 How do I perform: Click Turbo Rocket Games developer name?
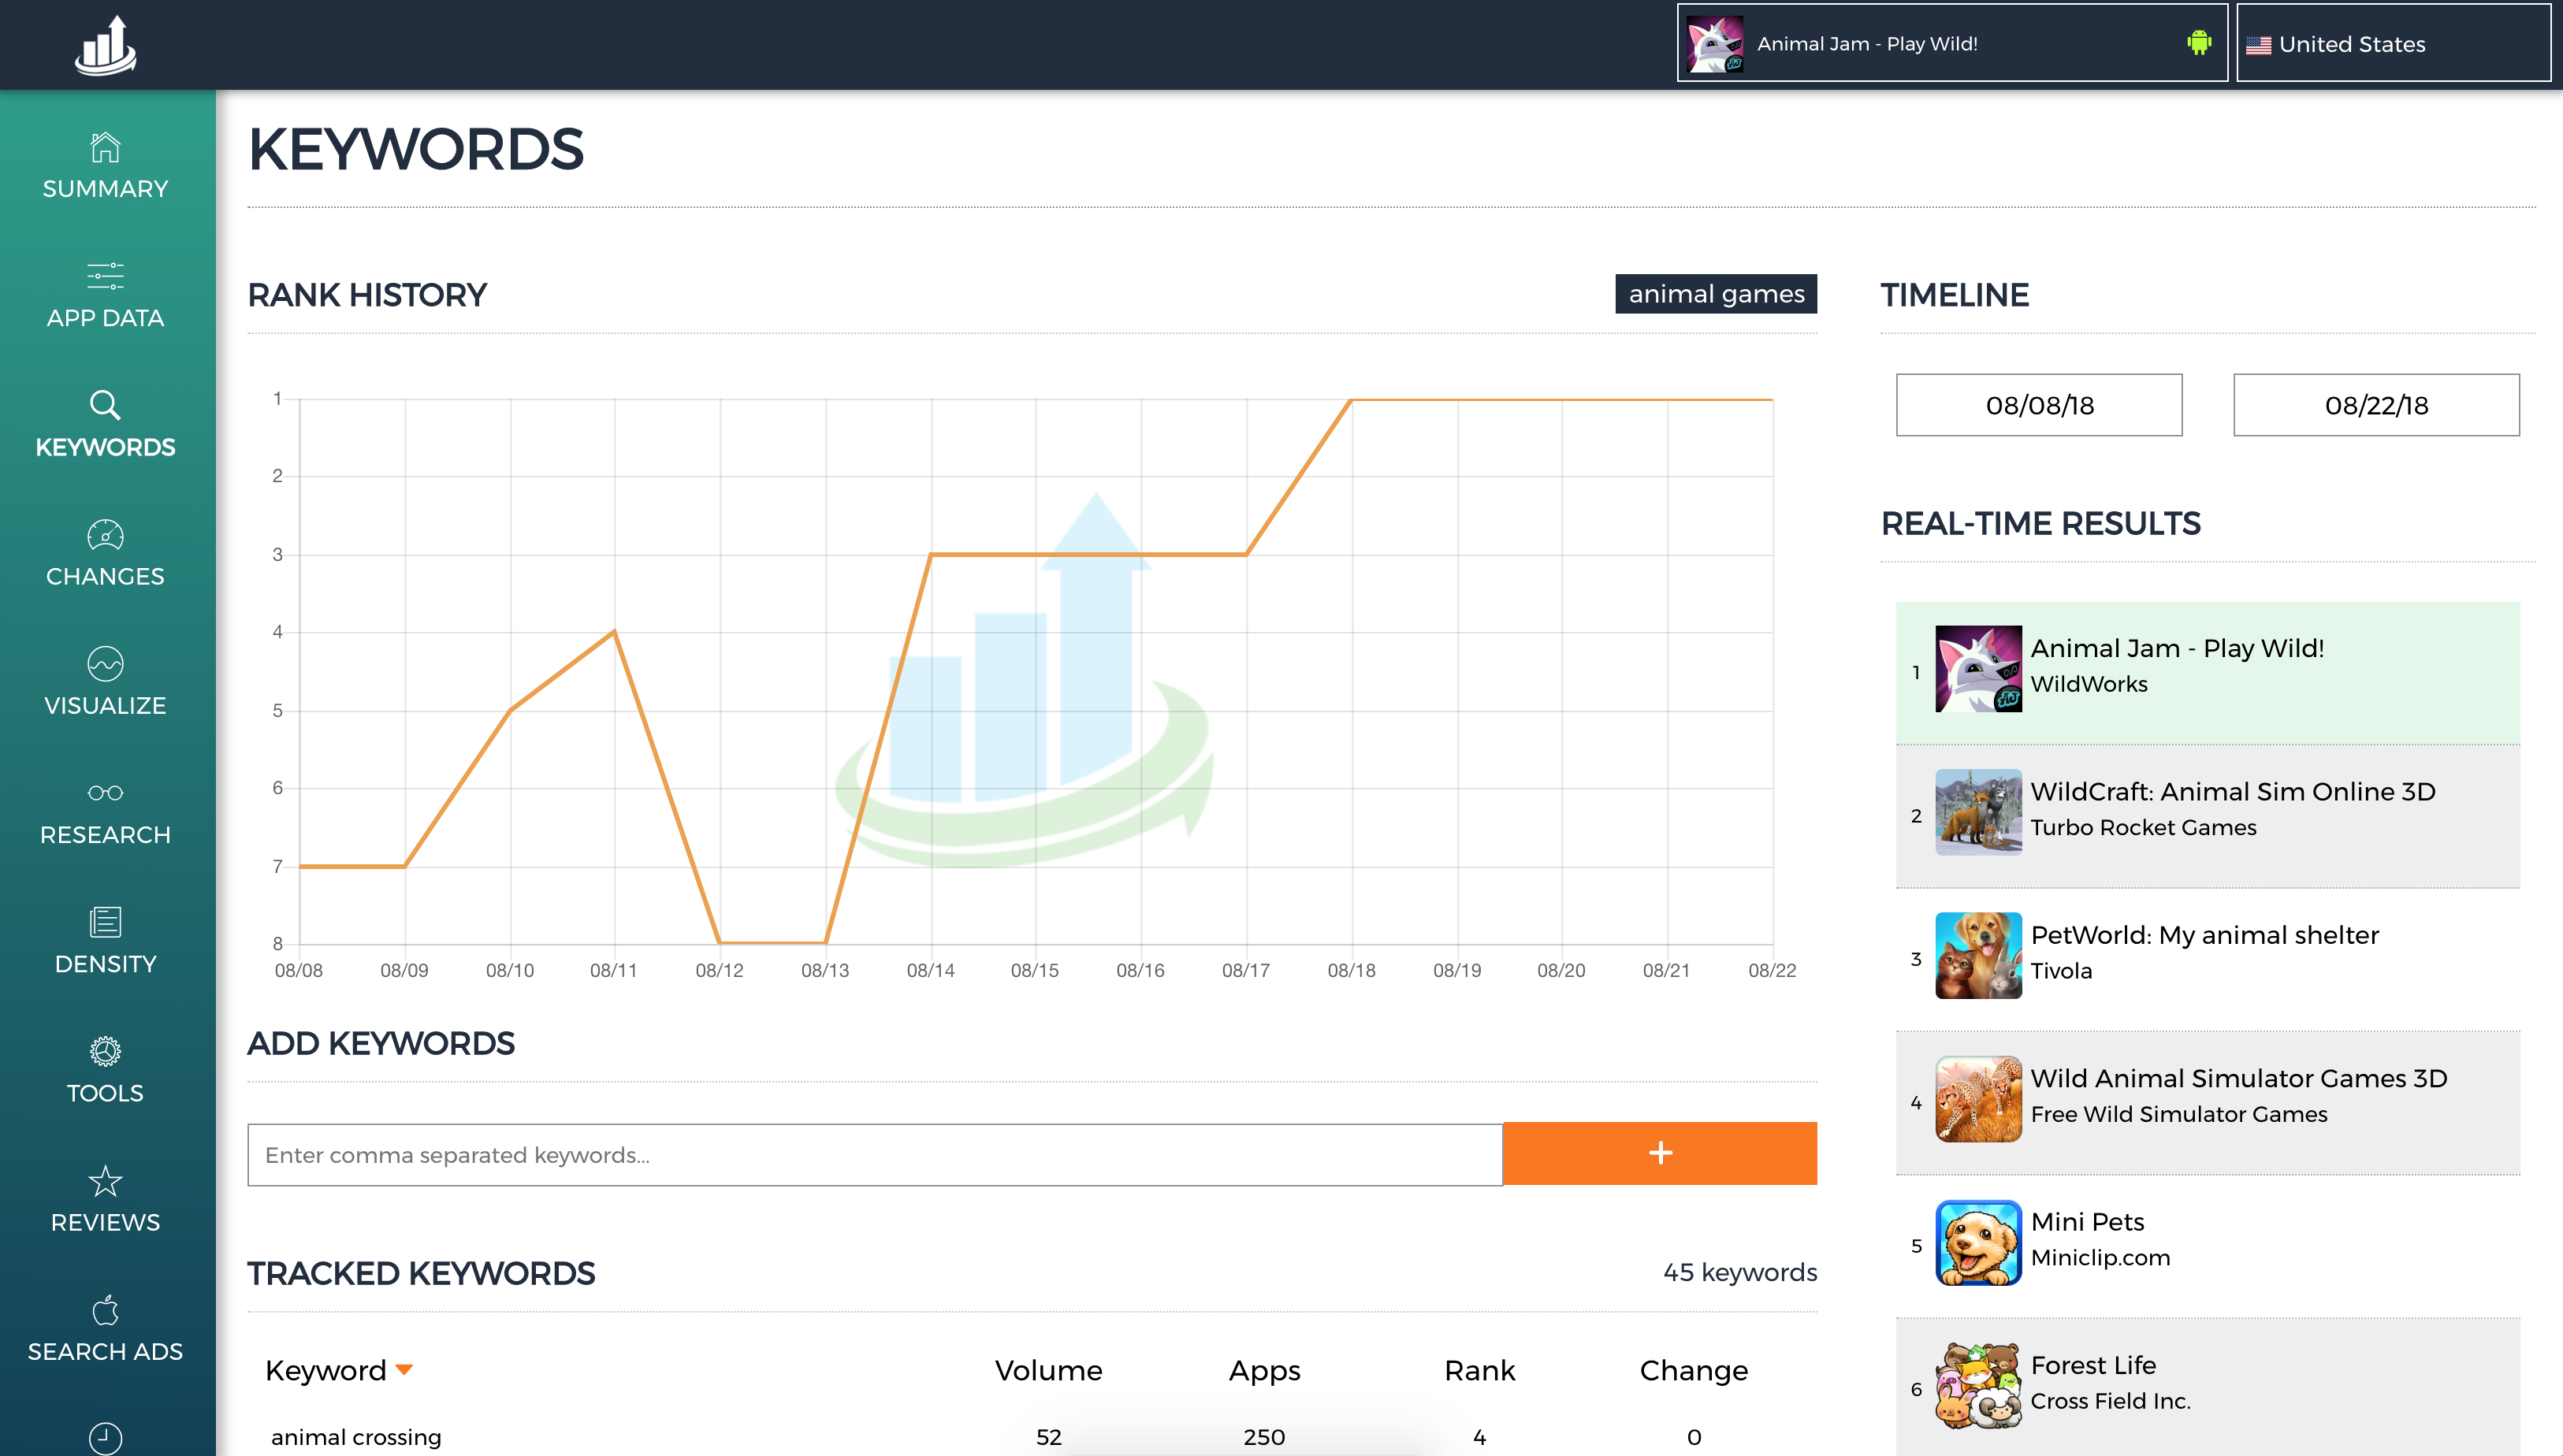pos(2143,827)
